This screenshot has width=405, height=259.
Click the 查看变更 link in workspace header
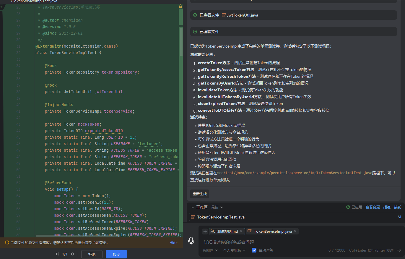[373, 207]
